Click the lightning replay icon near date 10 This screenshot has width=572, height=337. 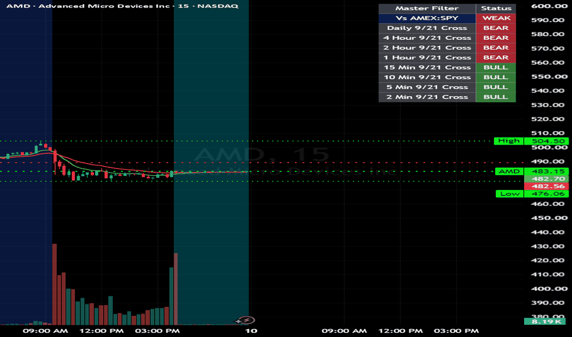pyautogui.click(x=245, y=320)
